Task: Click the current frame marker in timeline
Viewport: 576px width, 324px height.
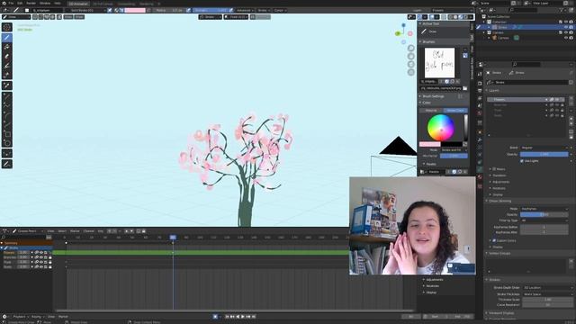Action: tap(173, 238)
